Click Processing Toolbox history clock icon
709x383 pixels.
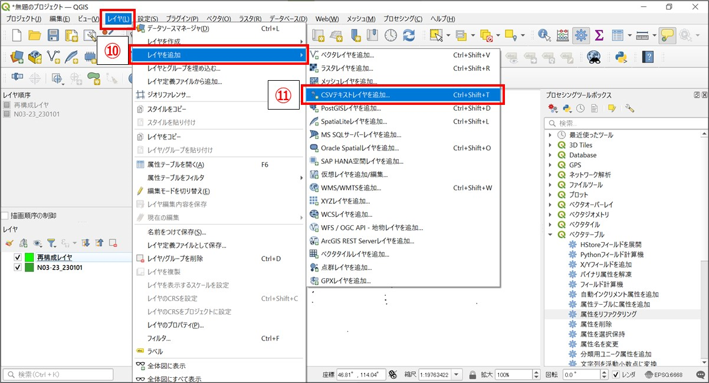click(580, 108)
